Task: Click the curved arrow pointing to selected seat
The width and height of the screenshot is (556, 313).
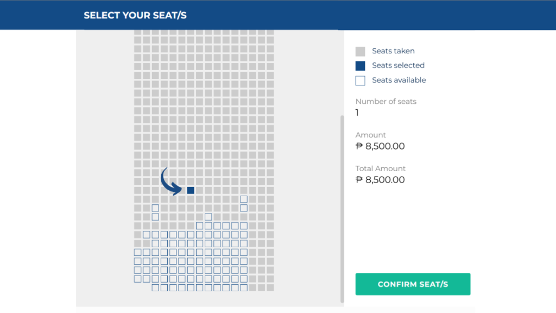Action: (171, 181)
